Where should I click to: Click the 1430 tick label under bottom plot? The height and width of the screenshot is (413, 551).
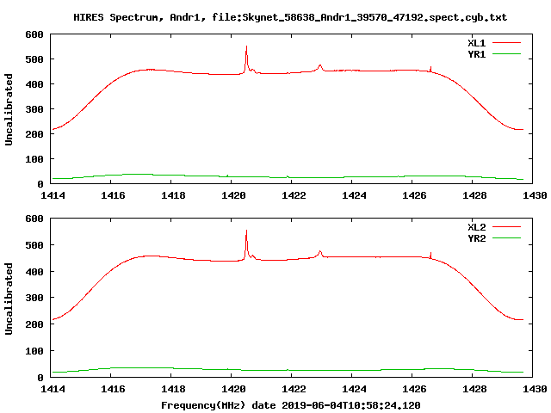click(x=533, y=389)
